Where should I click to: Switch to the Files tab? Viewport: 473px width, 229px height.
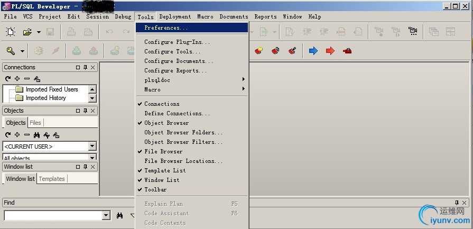pos(35,123)
